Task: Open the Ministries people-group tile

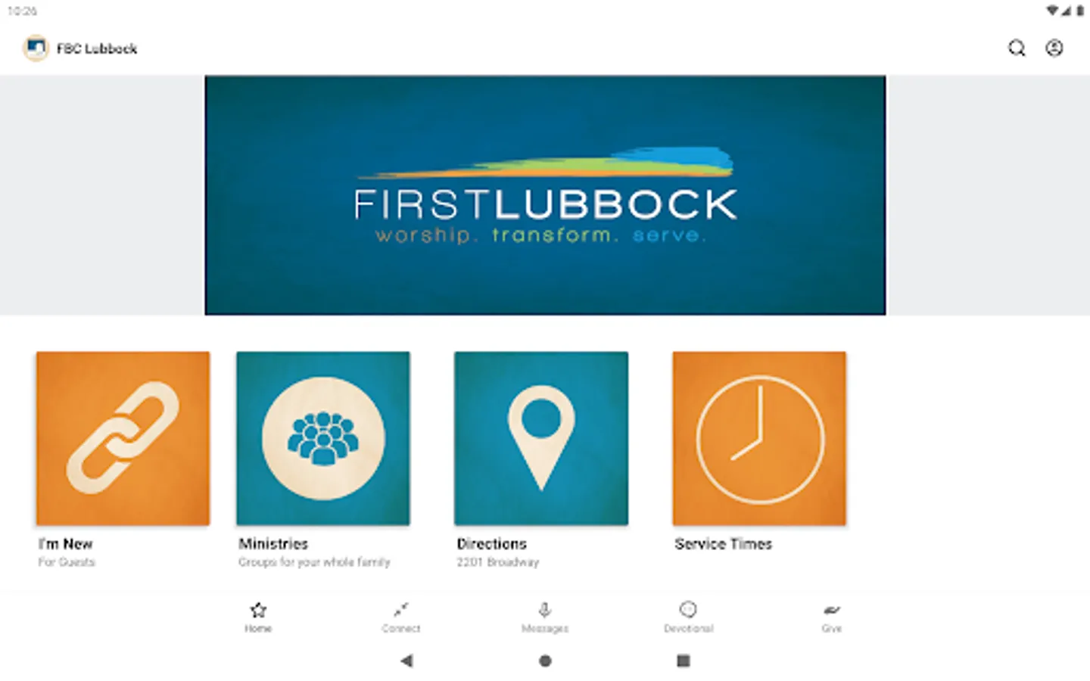Action: pos(323,438)
